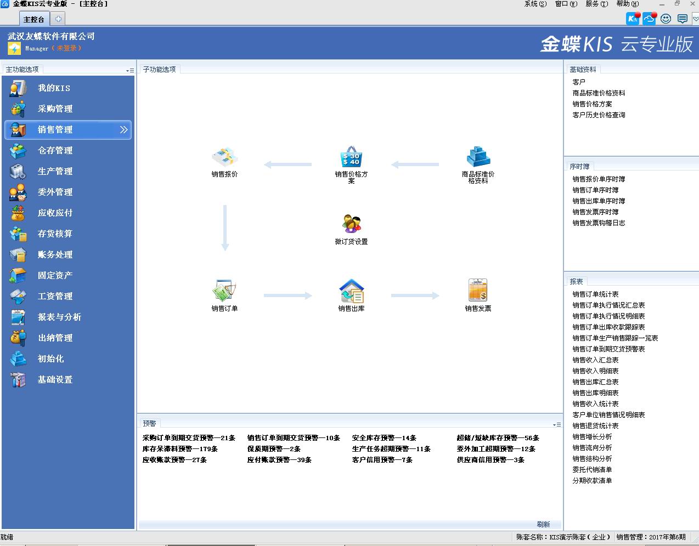Open 销售发票钩稽日志 link

(x=599, y=223)
